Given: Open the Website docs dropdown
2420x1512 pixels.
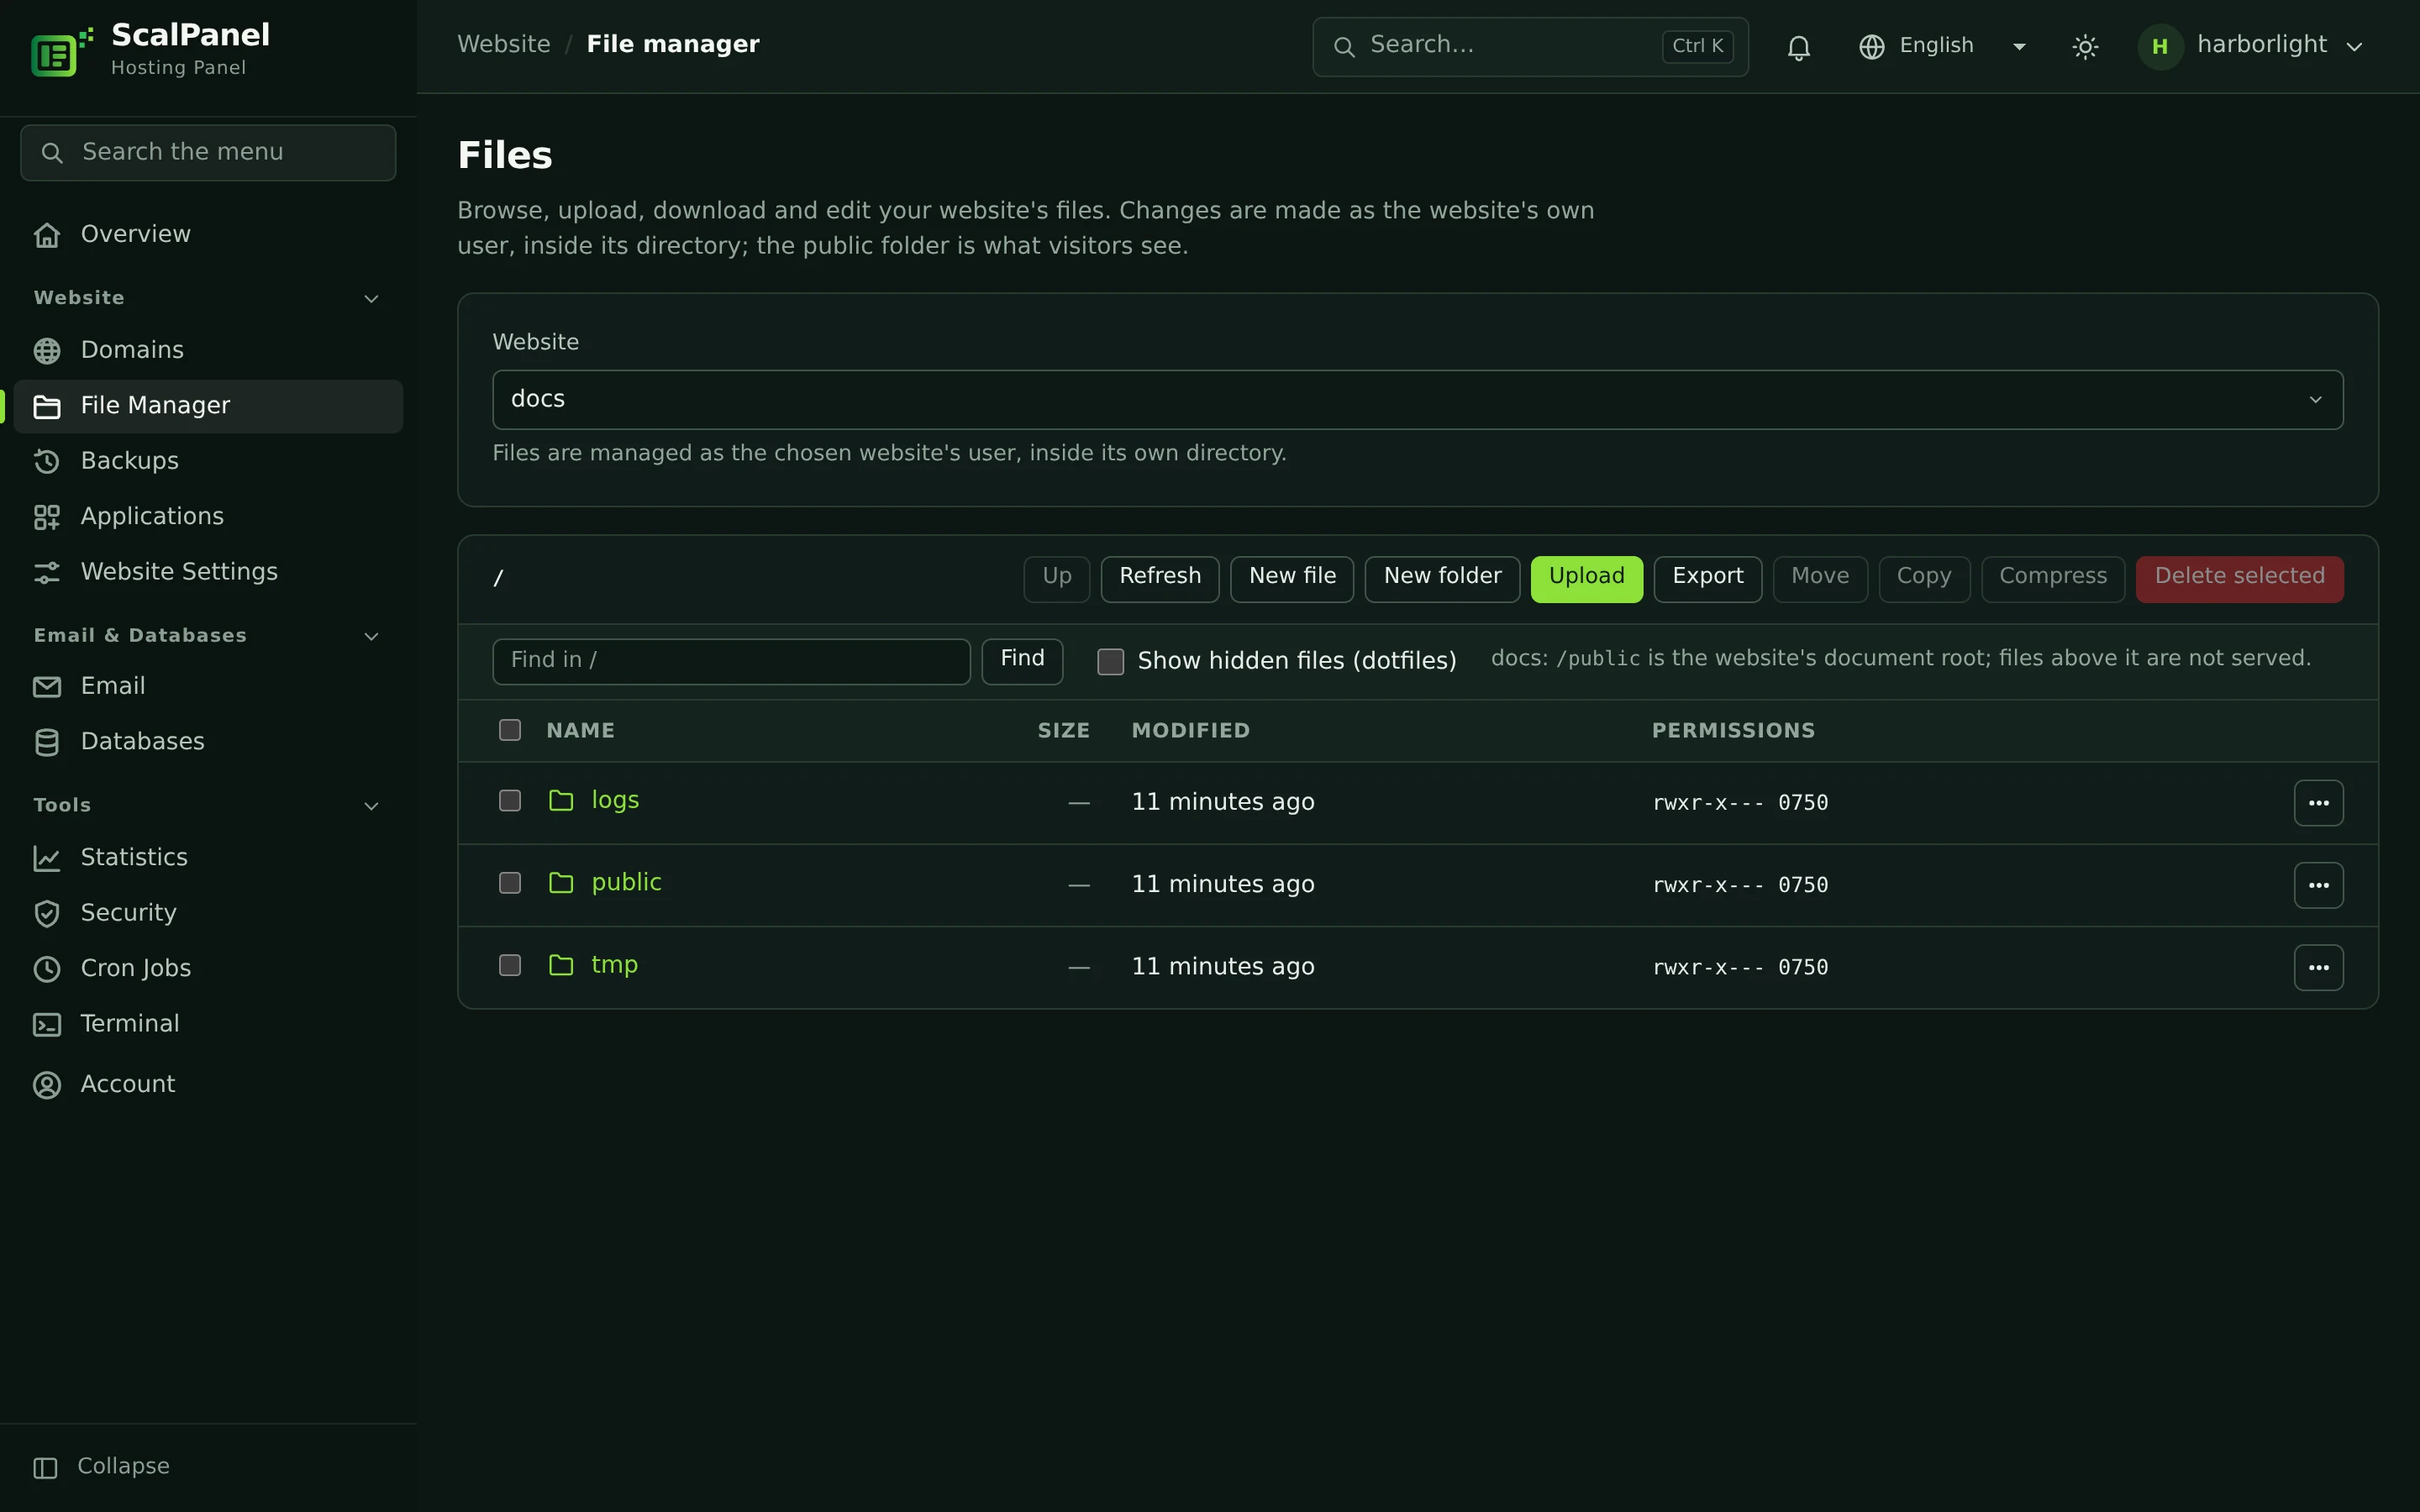Looking at the screenshot, I should point(1417,400).
